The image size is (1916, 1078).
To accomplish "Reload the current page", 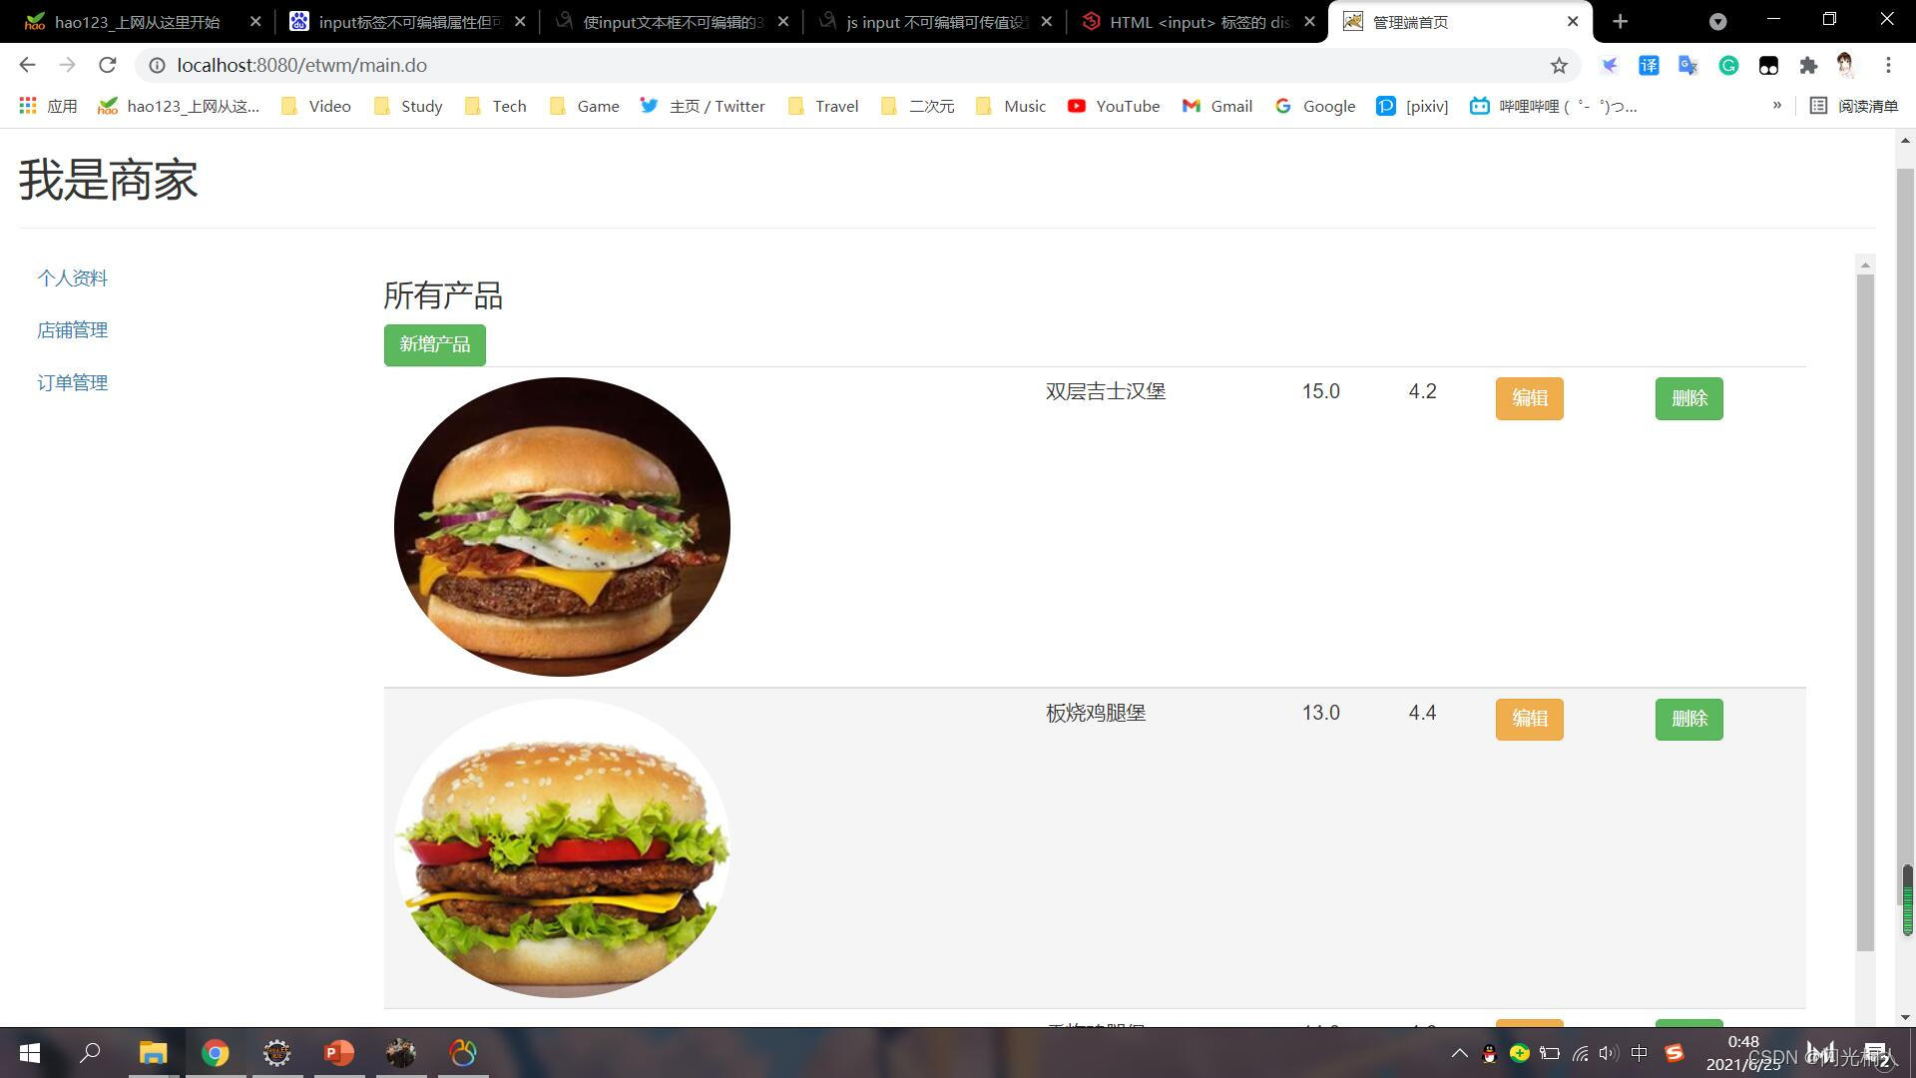I will (x=108, y=66).
